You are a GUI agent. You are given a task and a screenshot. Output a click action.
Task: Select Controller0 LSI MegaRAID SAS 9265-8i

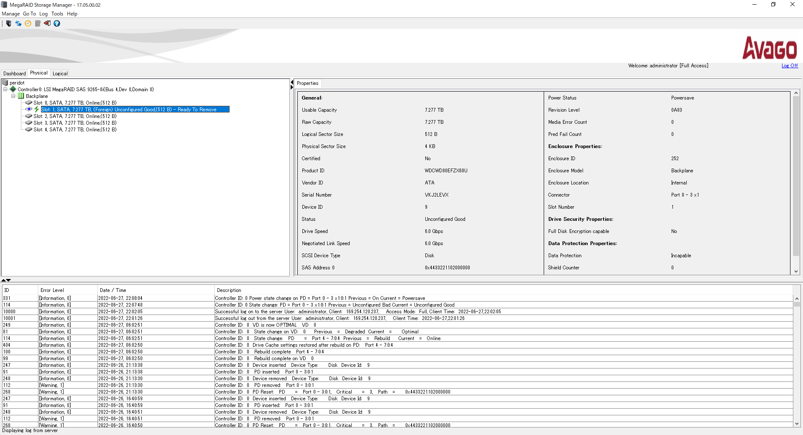coord(86,90)
